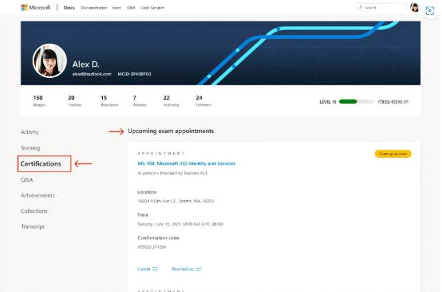Open the Q&A header link
This screenshot has width=442, height=292.
pos(131,8)
